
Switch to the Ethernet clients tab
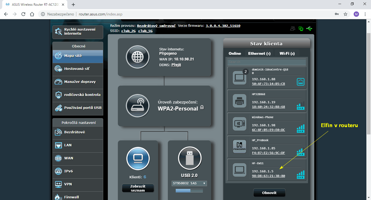[259, 53]
